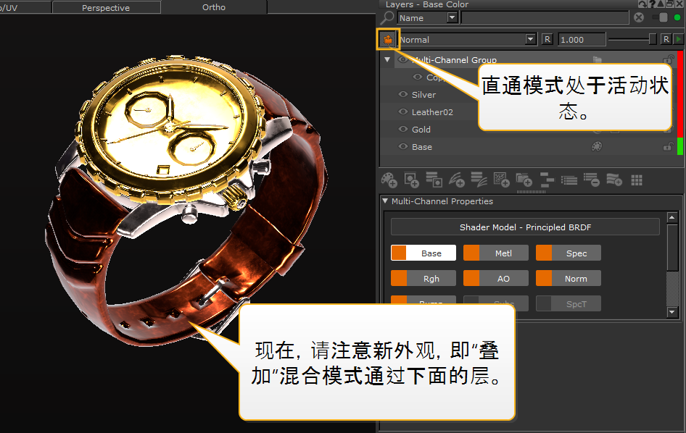Select the Metl channel button

[495, 253]
